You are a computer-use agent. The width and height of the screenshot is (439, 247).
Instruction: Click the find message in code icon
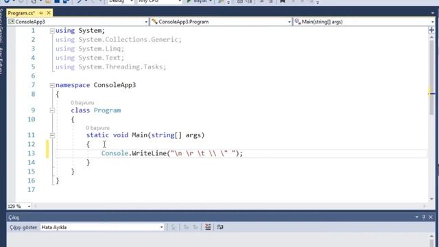tap(174, 227)
